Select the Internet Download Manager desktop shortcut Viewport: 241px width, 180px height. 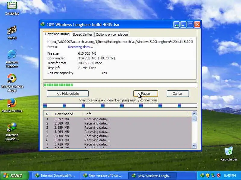tap(12, 132)
